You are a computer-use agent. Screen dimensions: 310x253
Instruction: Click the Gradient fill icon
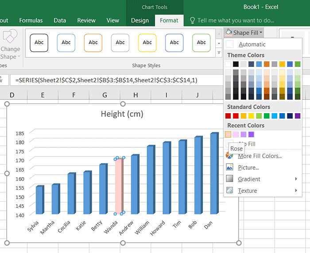pyautogui.click(x=229, y=179)
